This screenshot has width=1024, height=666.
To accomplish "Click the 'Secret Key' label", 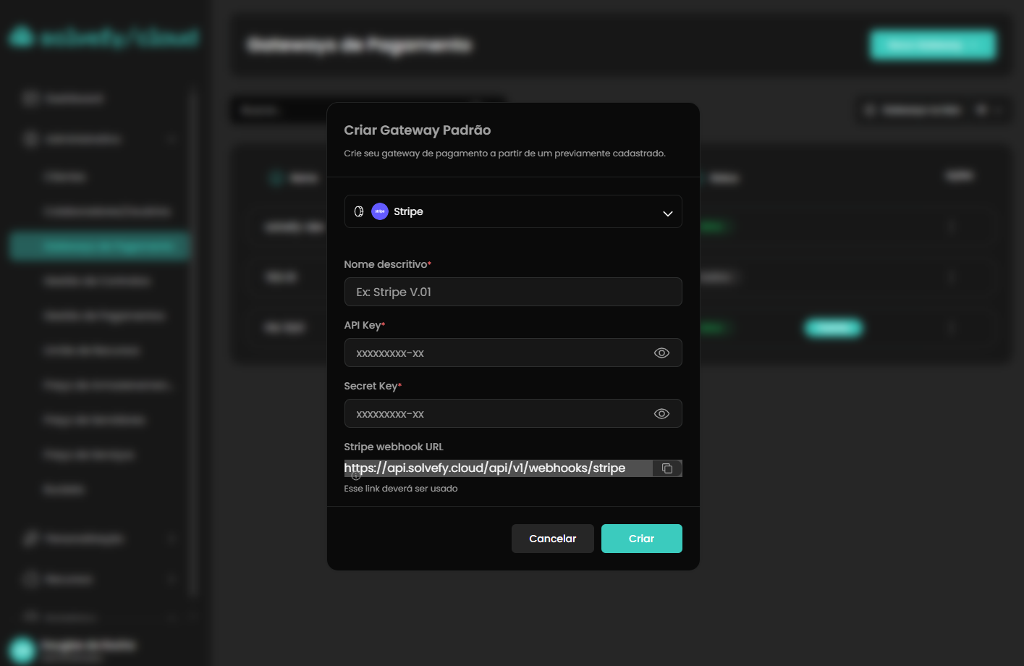I will [371, 386].
